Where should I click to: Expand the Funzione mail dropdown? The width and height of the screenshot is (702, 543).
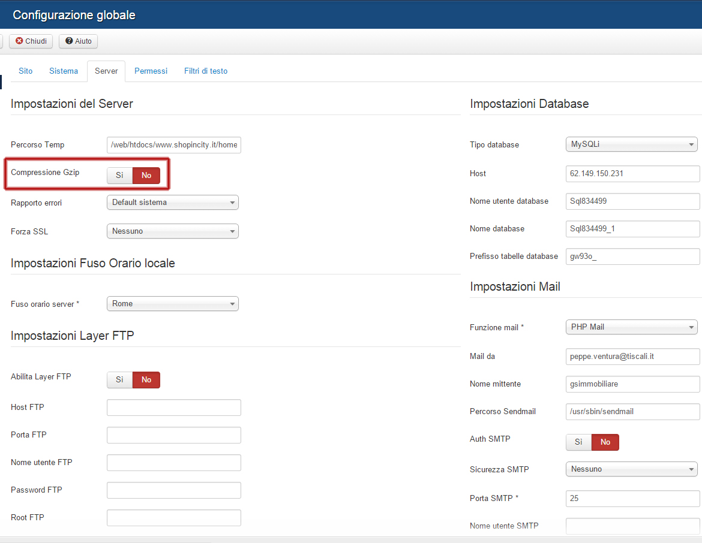(631, 327)
